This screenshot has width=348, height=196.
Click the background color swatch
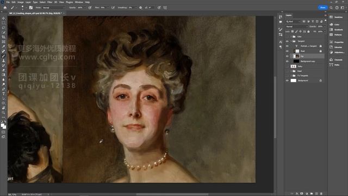tap(5, 127)
